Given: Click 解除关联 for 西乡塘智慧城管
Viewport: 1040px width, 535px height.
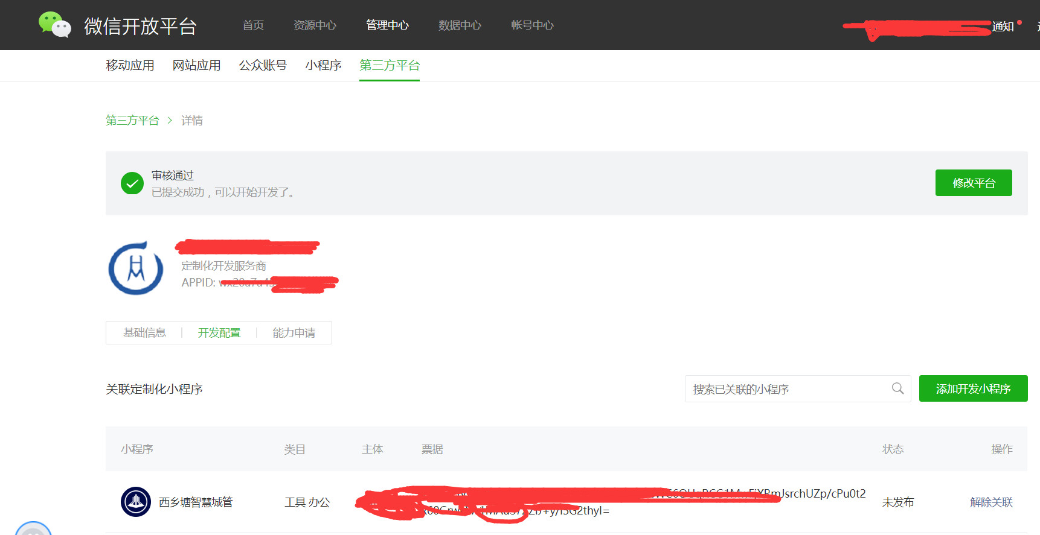Looking at the screenshot, I should [991, 502].
